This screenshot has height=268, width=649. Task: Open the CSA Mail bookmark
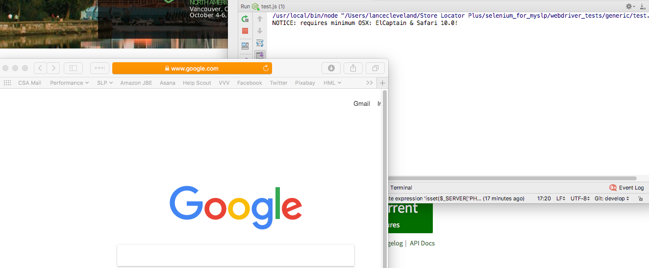click(29, 83)
